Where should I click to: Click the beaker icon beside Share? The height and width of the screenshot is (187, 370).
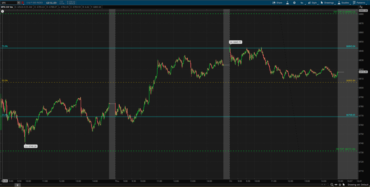pyautogui.click(x=287, y=2)
